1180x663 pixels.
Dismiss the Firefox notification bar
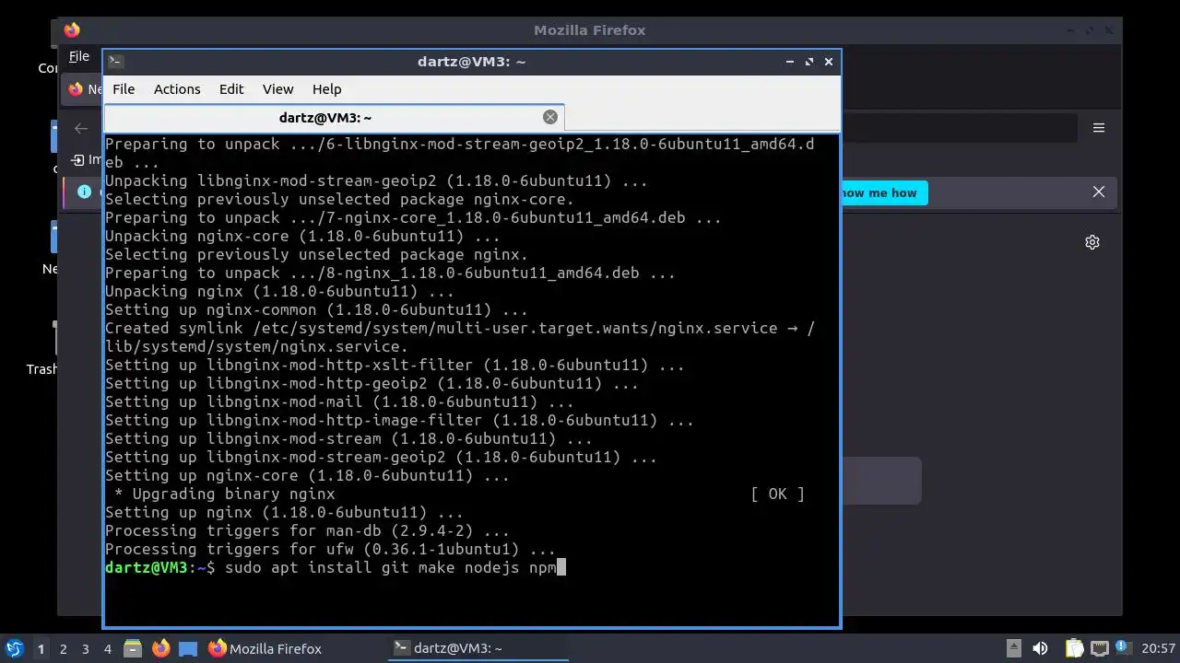tap(1099, 192)
